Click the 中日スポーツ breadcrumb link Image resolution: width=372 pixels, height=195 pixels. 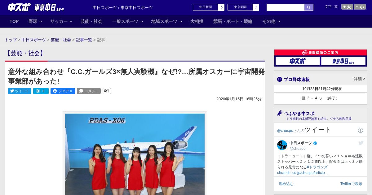[x=34, y=40]
